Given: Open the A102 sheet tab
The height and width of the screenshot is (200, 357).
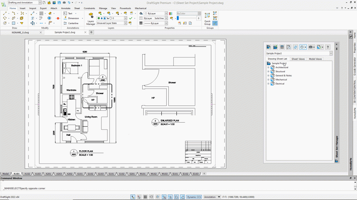Looking at the screenshot, I should tap(28, 174).
